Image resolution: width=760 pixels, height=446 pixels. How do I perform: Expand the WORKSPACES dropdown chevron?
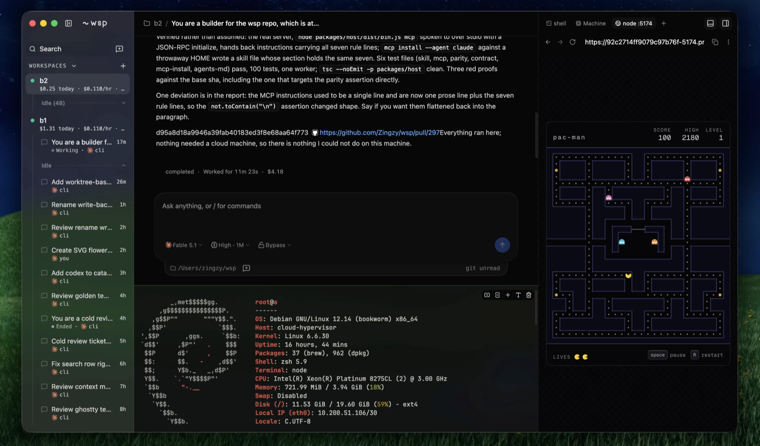(x=74, y=66)
